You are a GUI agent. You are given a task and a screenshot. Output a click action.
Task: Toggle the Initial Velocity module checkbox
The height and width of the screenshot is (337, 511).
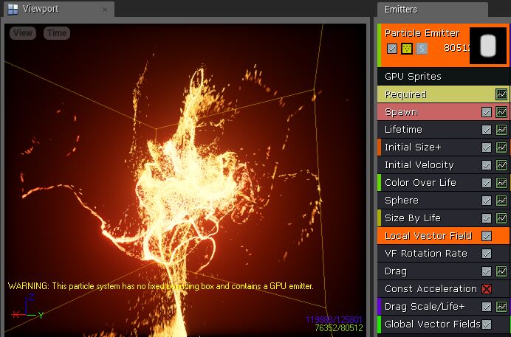pyautogui.click(x=487, y=165)
